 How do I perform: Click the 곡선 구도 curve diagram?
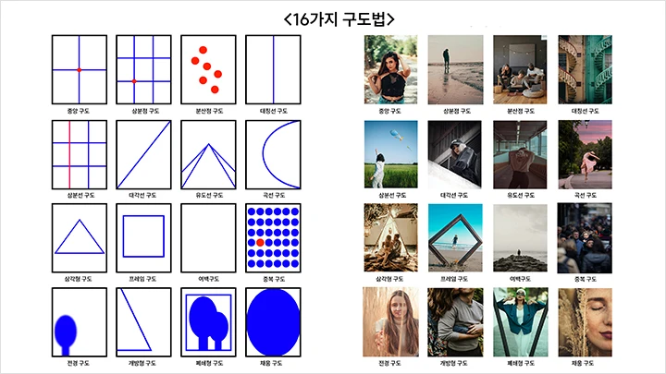[273, 155]
